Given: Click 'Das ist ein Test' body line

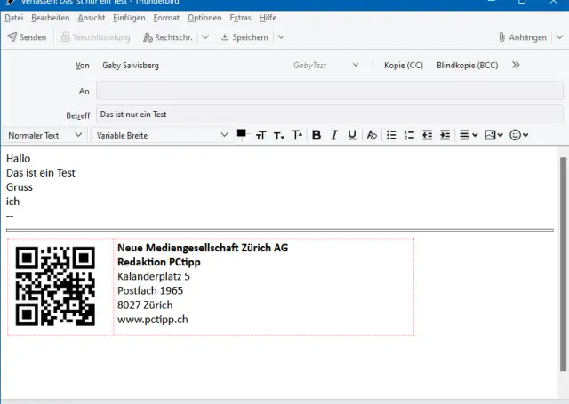Looking at the screenshot, I should tap(41, 173).
